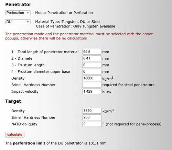Select the total penetrator length field
The width and height of the screenshot is (172, 150).
pyautogui.click(x=92, y=52)
